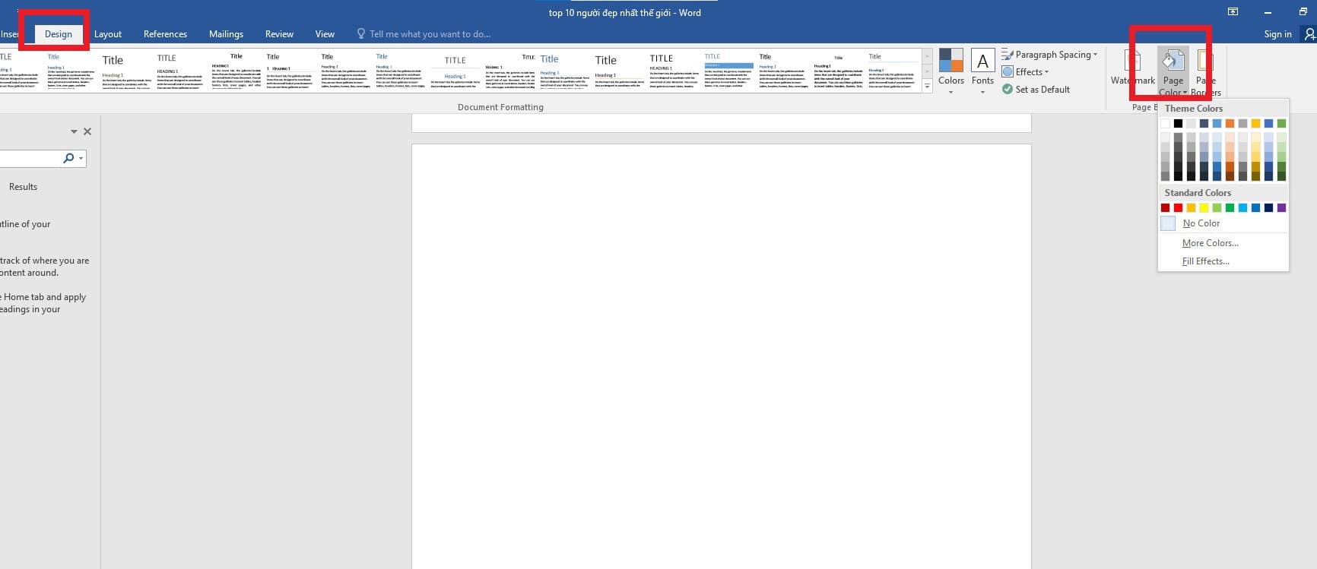
Task: Select style set with numbered '1 Heading 1'
Action: tap(290, 71)
